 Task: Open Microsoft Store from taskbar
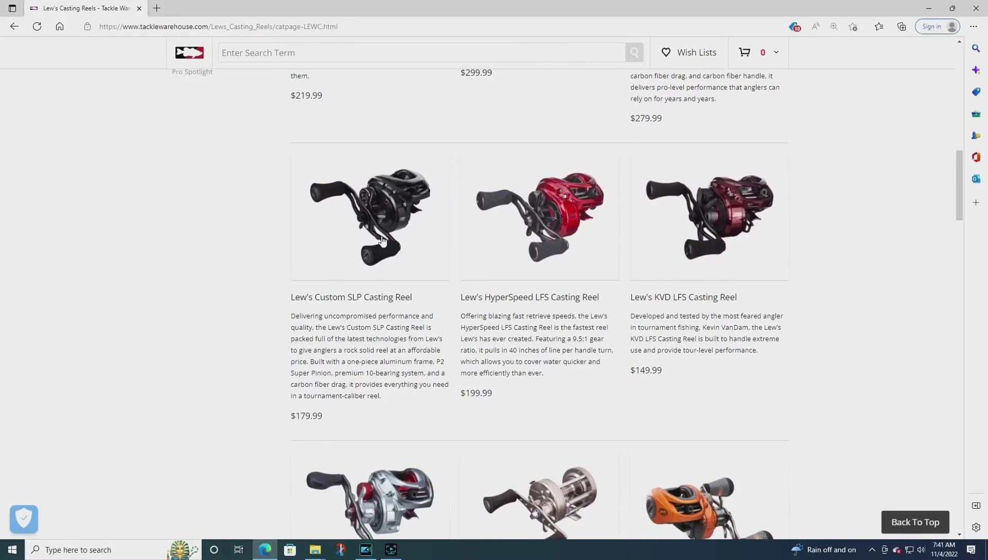pyautogui.click(x=290, y=550)
